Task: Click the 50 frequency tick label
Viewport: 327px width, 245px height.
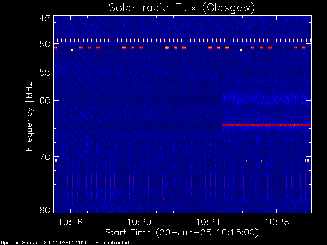Action: click(45, 44)
